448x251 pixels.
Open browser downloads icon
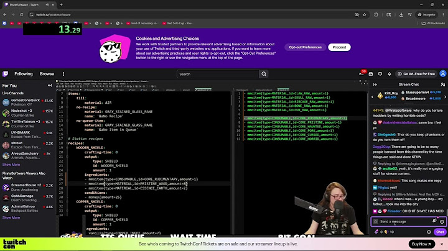pos(401,14)
